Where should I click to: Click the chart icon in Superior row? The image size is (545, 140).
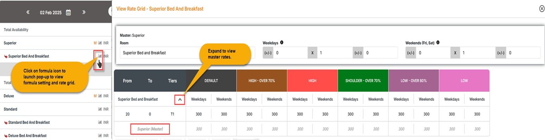[100, 43]
